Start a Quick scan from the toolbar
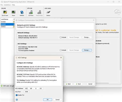Screen dimensions: 122x102 5,13
